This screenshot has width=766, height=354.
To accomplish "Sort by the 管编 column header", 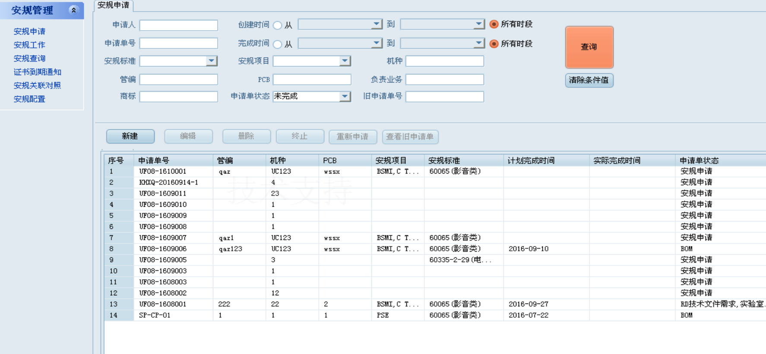I will 240,161.
